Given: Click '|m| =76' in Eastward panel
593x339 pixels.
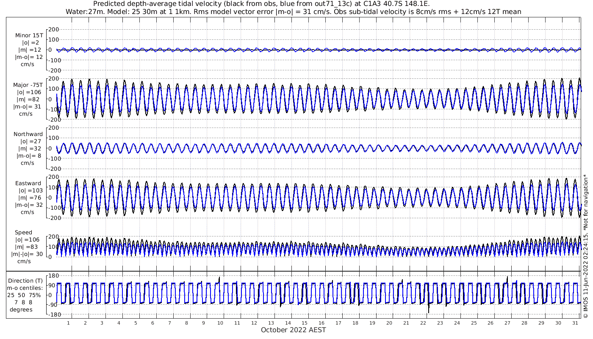Looking at the screenshot, I should pyautogui.click(x=29, y=197).
